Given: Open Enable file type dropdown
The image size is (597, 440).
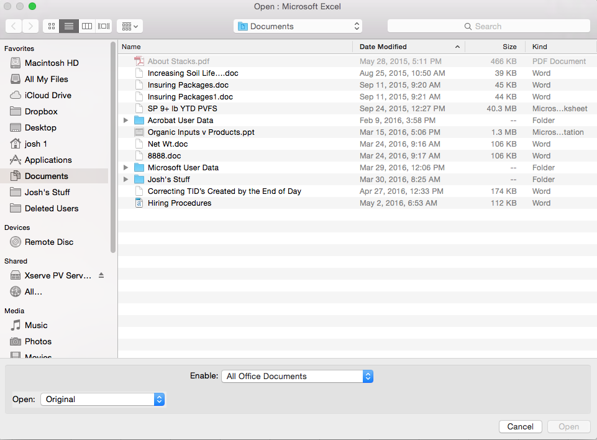Looking at the screenshot, I should (x=298, y=377).
